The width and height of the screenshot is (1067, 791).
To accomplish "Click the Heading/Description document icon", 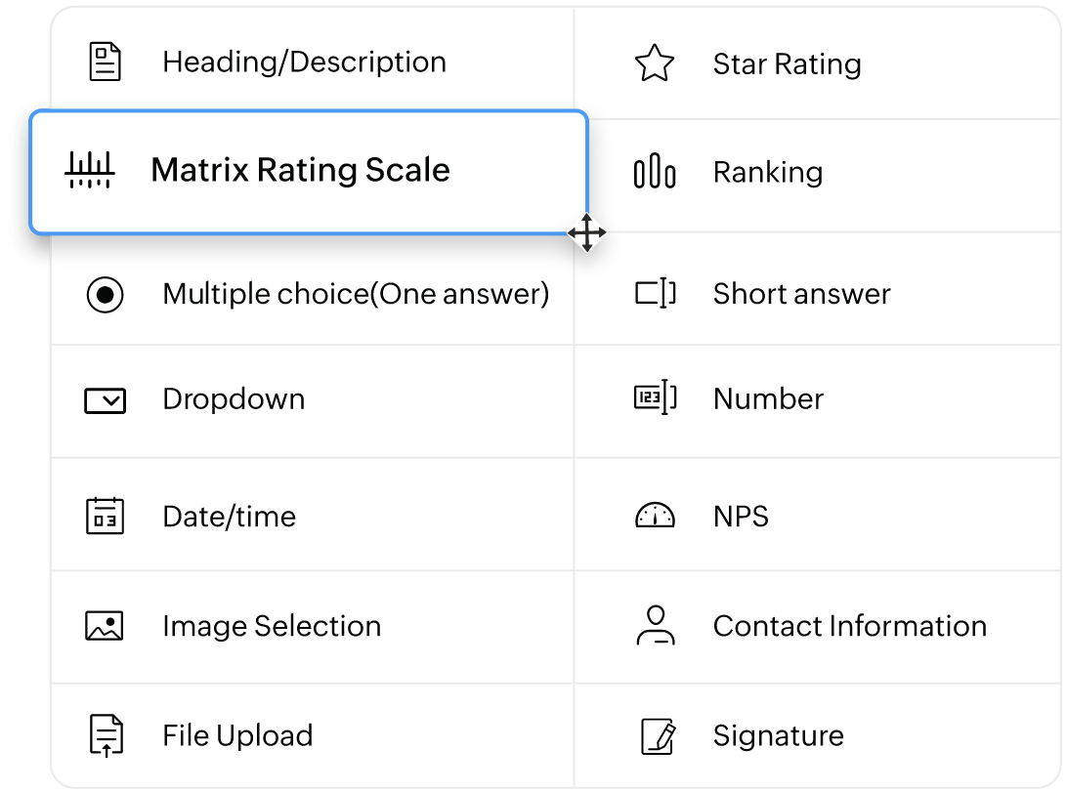I will [x=106, y=62].
